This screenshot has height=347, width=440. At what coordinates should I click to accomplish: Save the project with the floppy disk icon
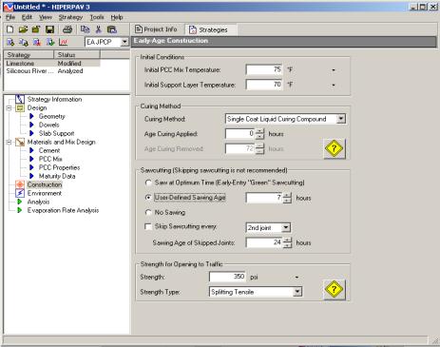(49, 29)
